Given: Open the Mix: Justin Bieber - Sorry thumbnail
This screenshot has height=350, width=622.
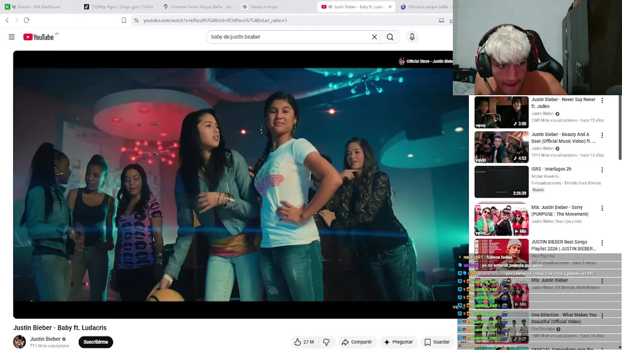Looking at the screenshot, I should [x=501, y=220].
